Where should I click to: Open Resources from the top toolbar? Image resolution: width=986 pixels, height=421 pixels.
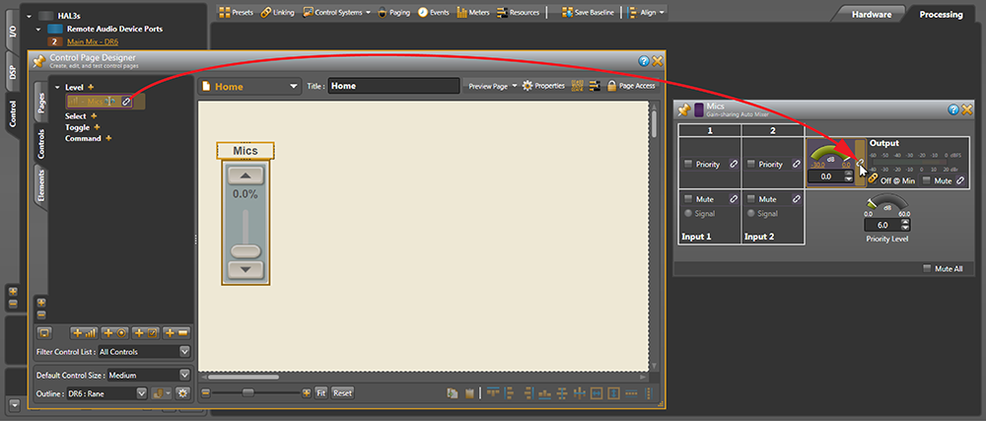518,12
